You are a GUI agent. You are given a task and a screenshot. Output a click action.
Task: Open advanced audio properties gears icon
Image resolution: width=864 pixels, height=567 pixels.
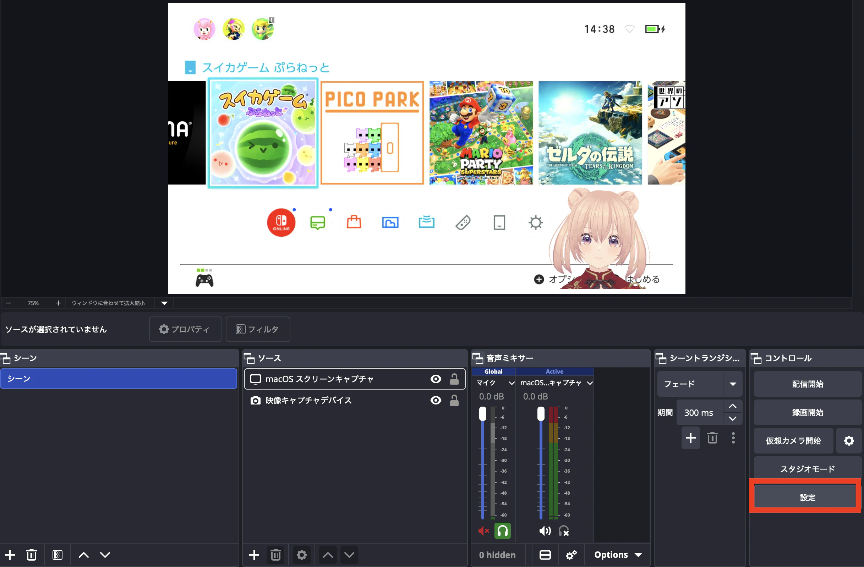click(x=572, y=555)
